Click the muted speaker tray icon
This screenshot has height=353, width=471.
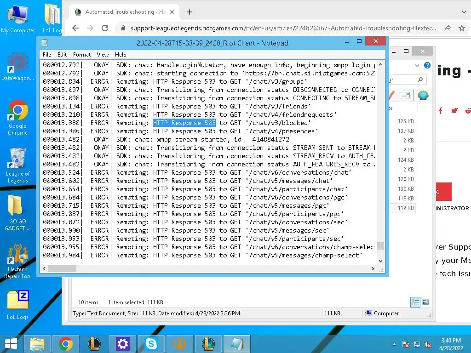point(428,344)
